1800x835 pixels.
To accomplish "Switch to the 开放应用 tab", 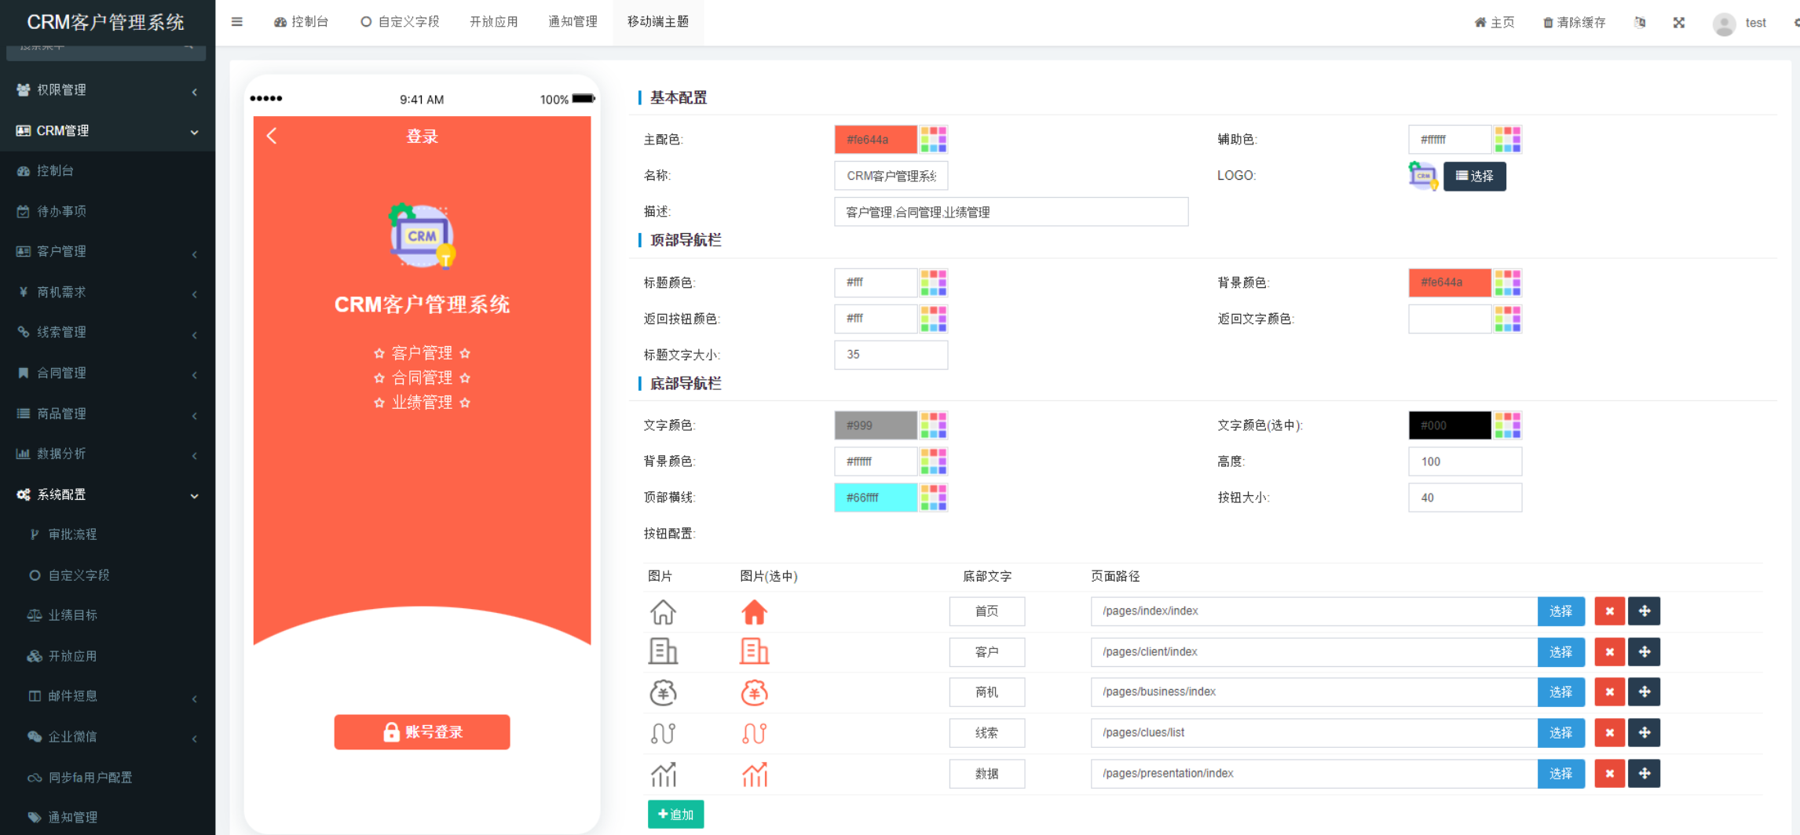I will pyautogui.click(x=493, y=22).
